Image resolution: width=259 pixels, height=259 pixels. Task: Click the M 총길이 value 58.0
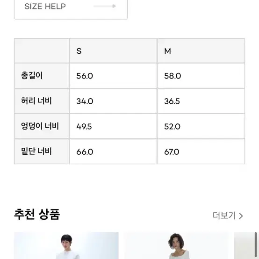[x=173, y=76]
